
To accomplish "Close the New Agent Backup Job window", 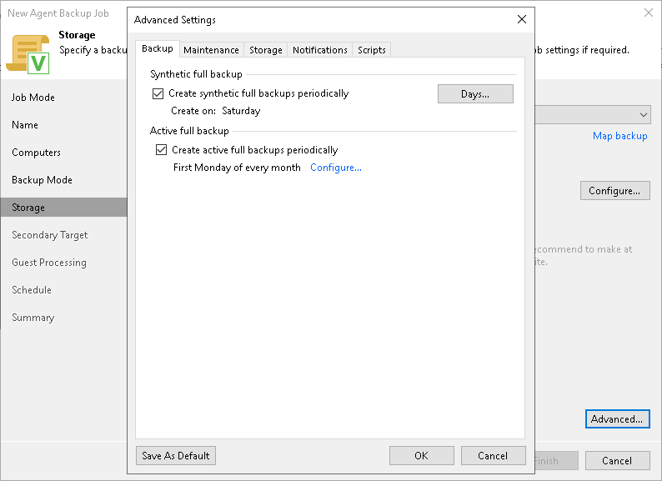I will 649,13.
